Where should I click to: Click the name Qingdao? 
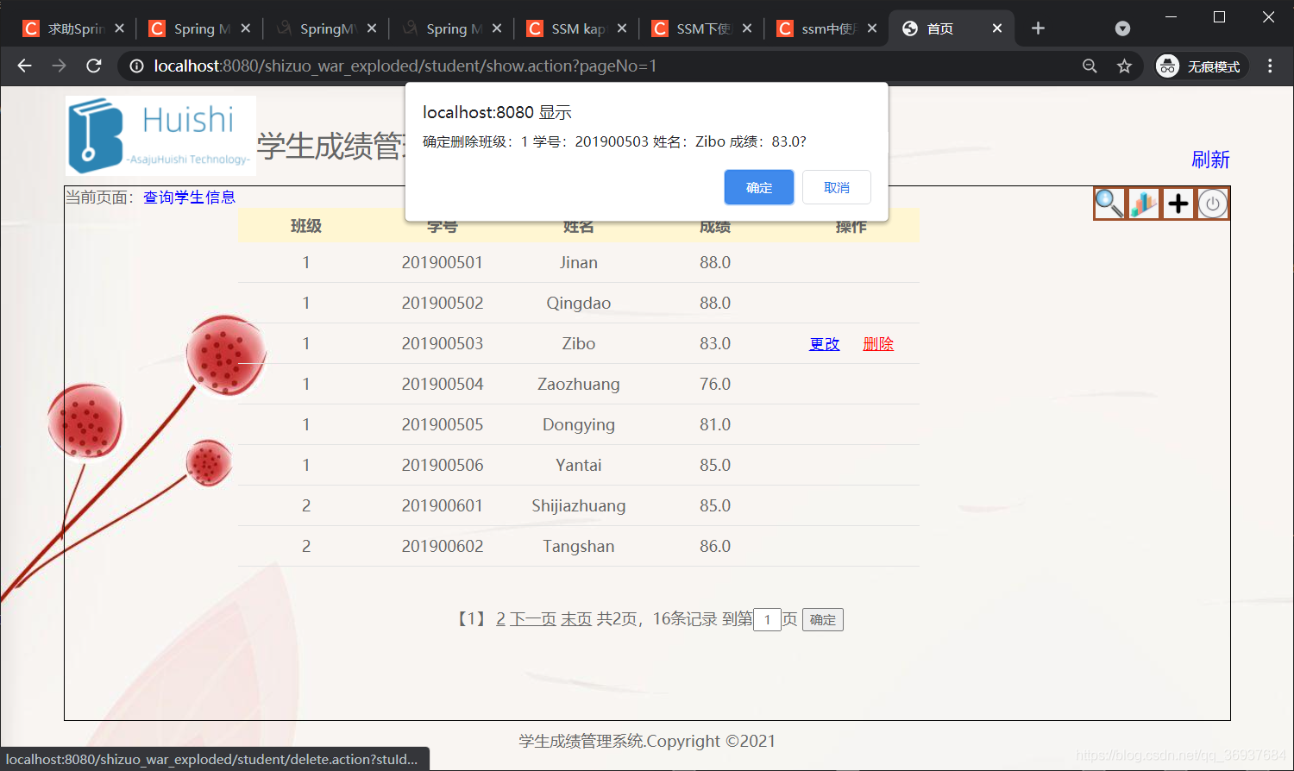tap(579, 304)
